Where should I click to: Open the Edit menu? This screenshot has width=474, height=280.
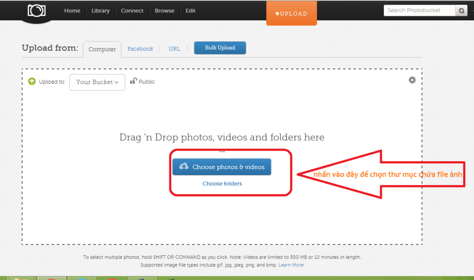point(190,11)
